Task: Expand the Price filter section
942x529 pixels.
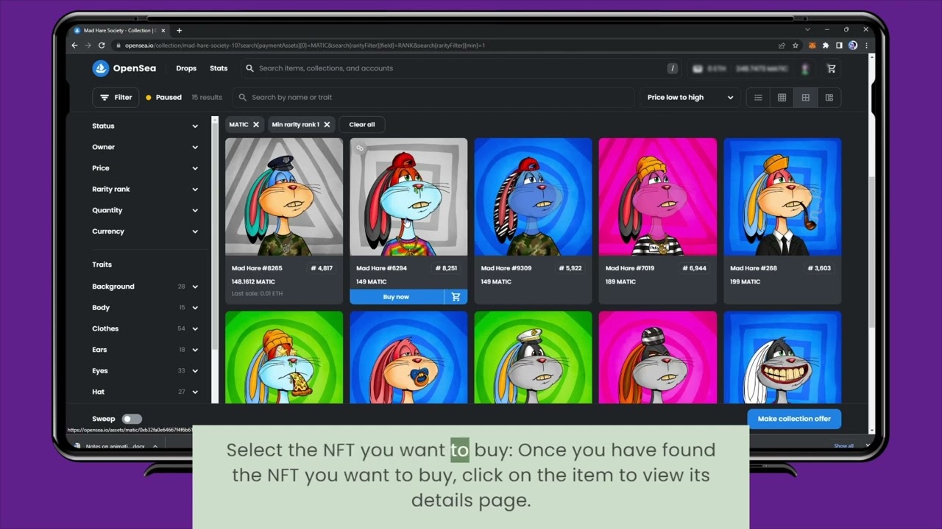Action: pyautogui.click(x=145, y=168)
